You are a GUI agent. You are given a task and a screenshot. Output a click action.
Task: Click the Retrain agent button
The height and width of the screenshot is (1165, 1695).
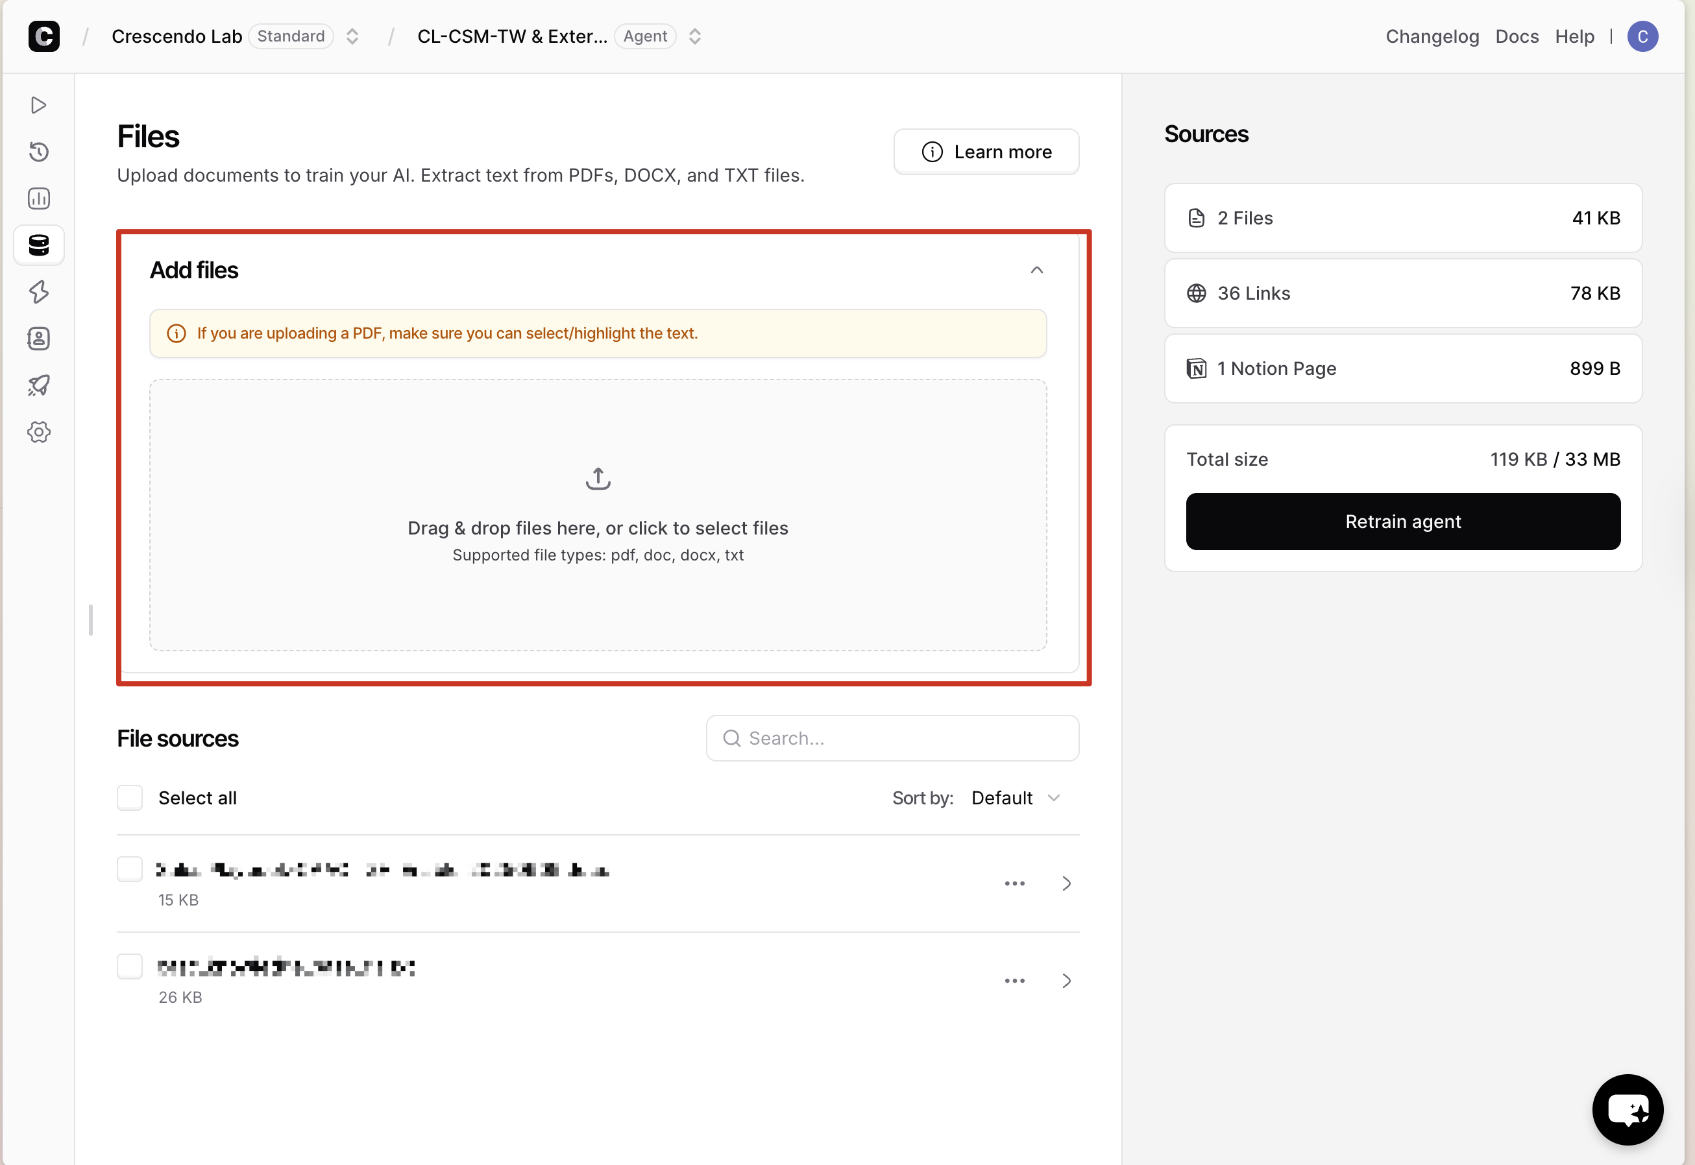click(1403, 521)
